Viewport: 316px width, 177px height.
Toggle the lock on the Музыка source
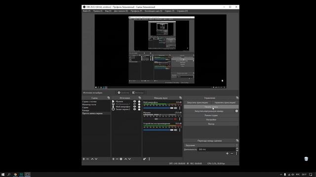click(x=139, y=102)
